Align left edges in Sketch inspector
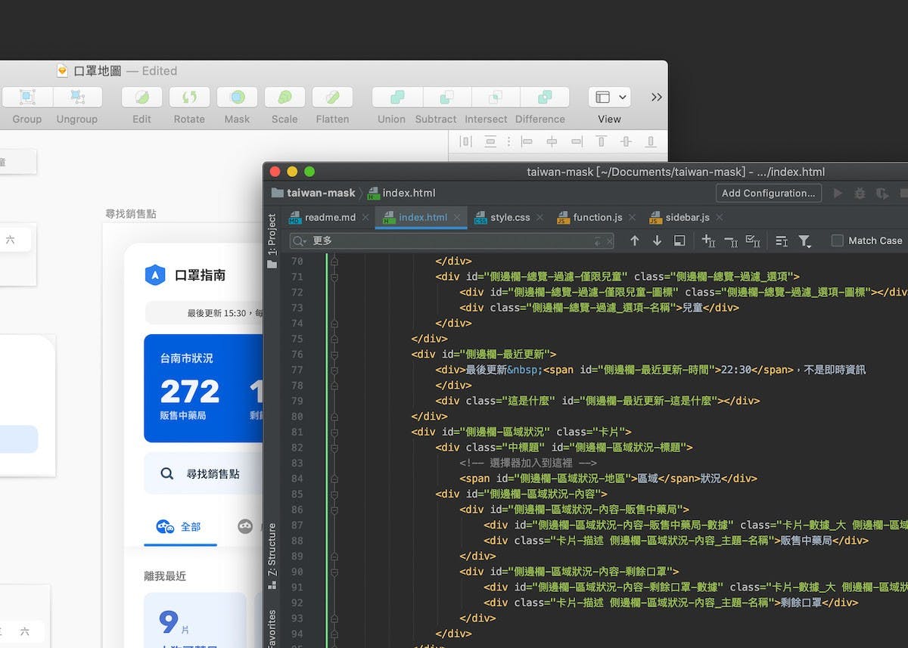The image size is (908, 648). tap(527, 141)
